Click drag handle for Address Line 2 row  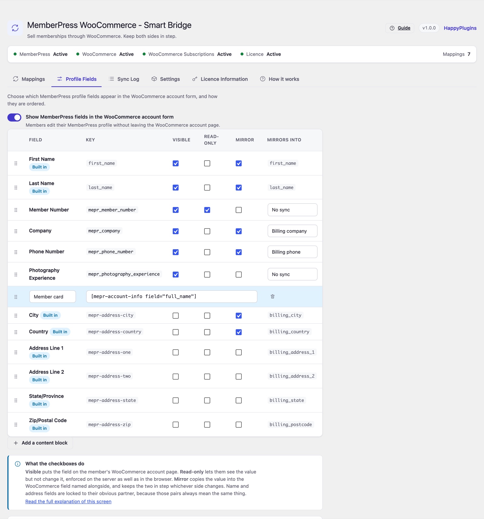[x=16, y=376]
